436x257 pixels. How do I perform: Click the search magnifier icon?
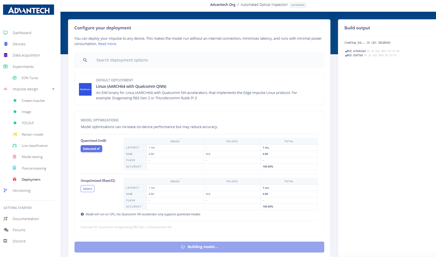click(x=85, y=60)
